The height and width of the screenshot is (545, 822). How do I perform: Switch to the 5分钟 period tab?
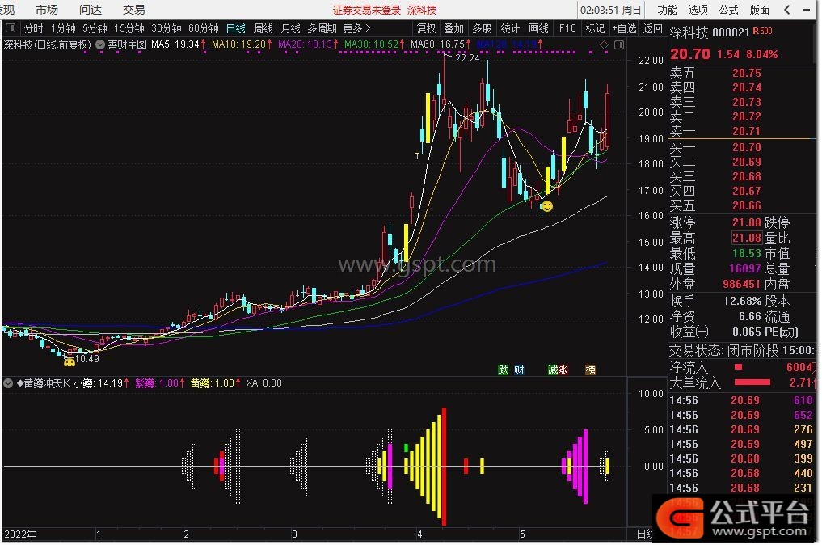coord(95,28)
